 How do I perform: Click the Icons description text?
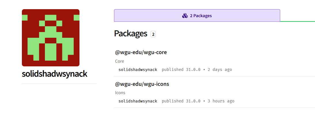point(120,93)
